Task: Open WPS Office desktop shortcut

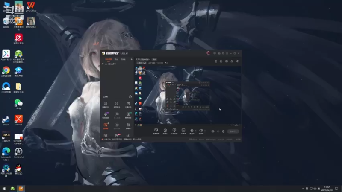Action: click(x=31, y=7)
